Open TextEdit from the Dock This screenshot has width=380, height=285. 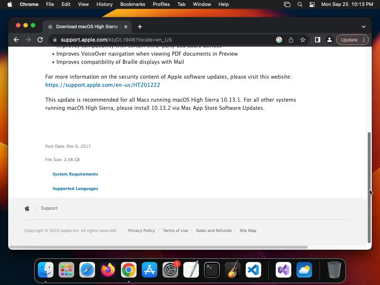click(191, 270)
